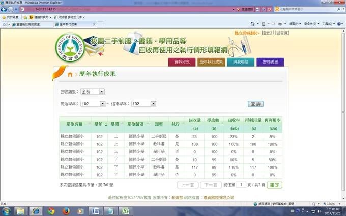Viewport: 346px width, 216px height.
Task: Sort by the 單位類別 column header
Action: 136,125
